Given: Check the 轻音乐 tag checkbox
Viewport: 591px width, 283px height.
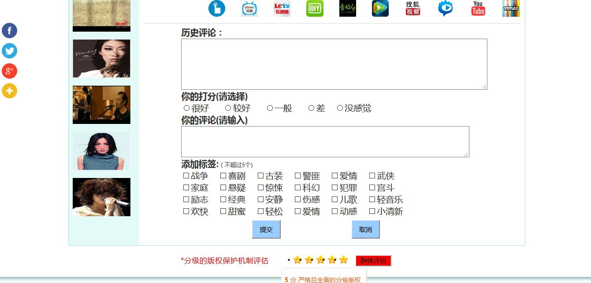Looking at the screenshot, I should (372, 200).
